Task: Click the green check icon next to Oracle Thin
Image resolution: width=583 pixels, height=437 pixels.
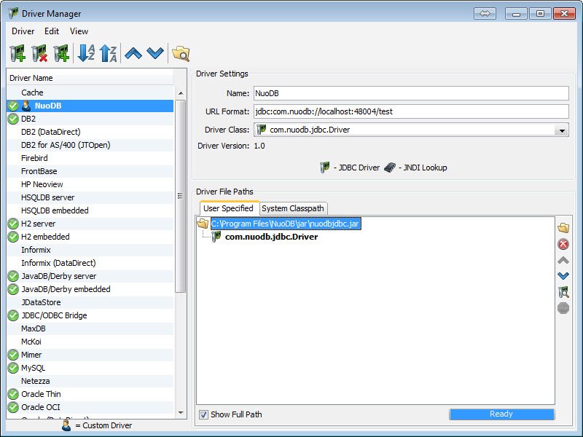Action: click(13, 394)
